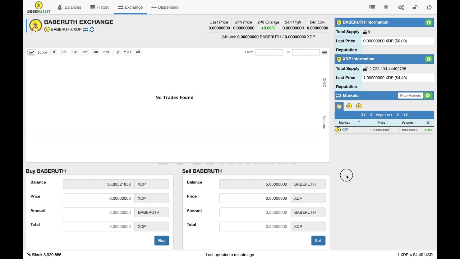Click the Block 3,920,655 status text
This screenshot has height=259, width=460.
coord(44,255)
